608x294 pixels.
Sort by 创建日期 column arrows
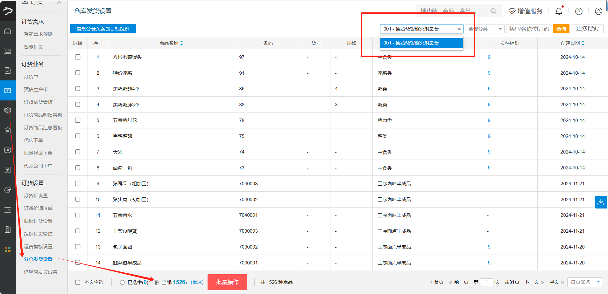click(583, 43)
